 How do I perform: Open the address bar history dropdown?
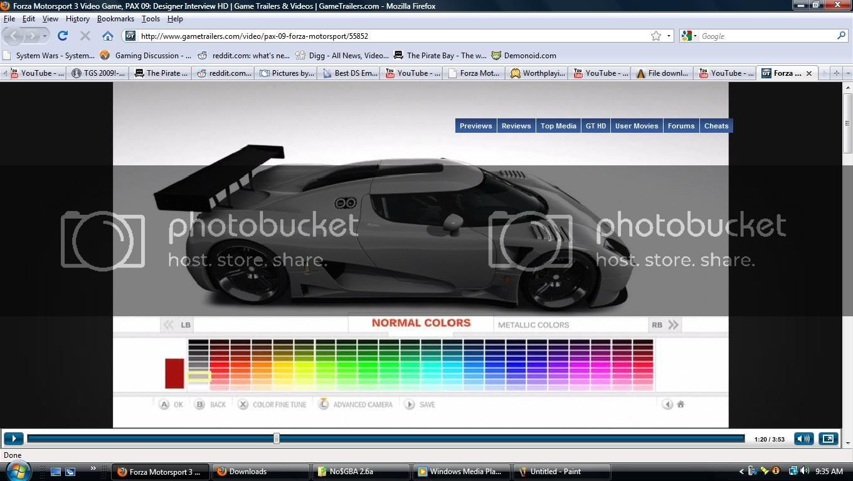click(669, 36)
